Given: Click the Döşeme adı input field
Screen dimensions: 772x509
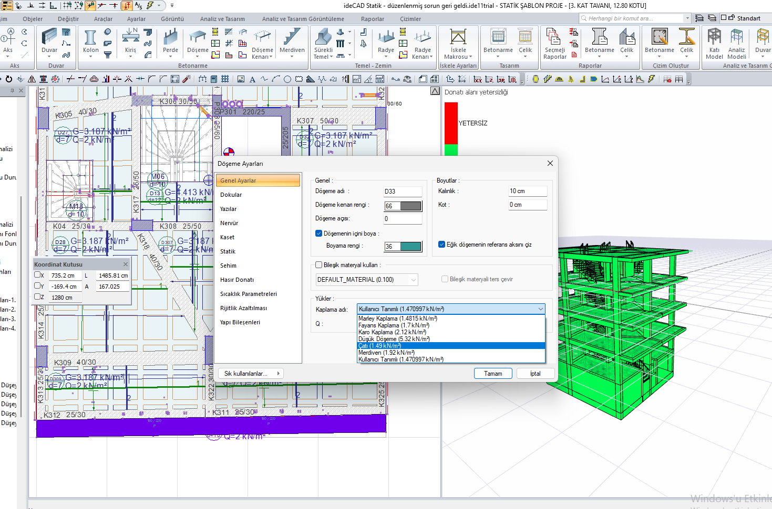Looking at the screenshot, I should 403,192.
